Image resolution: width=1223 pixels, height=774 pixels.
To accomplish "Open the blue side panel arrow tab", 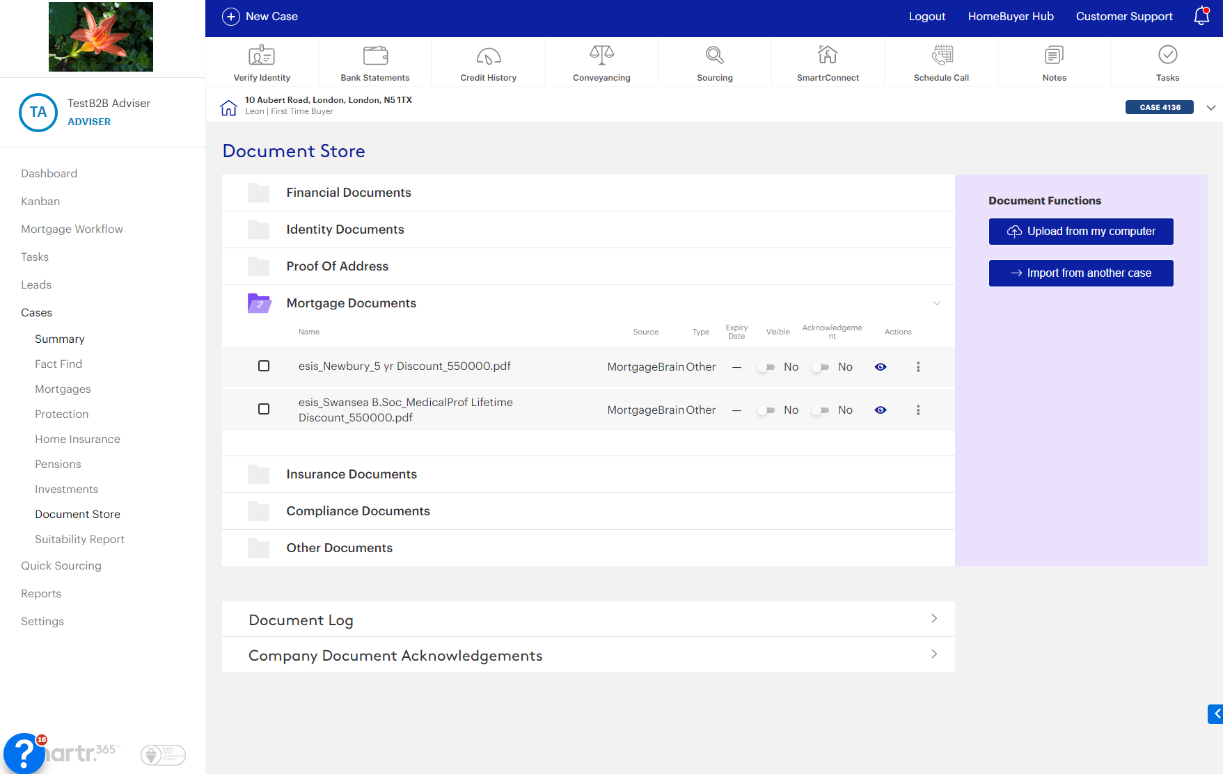I will (x=1215, y=713).
